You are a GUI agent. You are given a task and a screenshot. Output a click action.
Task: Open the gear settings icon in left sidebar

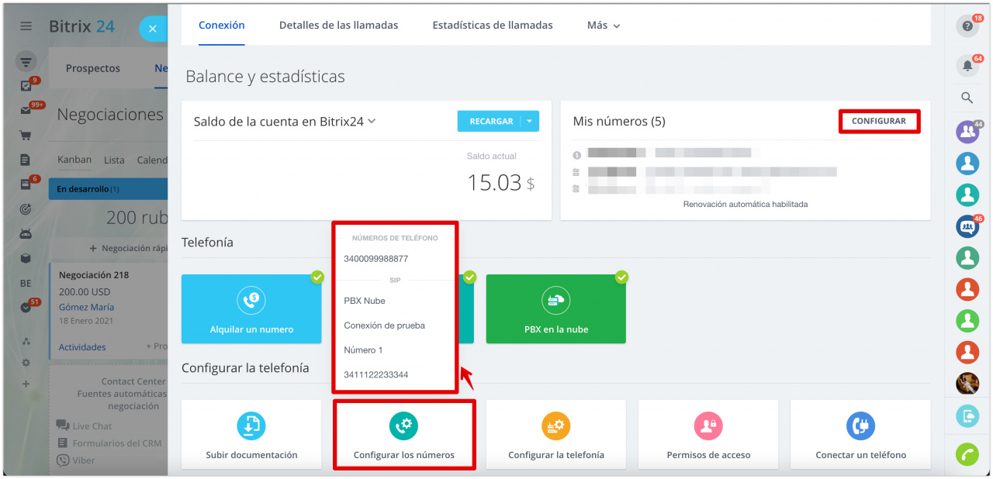(x=26, y=362)
